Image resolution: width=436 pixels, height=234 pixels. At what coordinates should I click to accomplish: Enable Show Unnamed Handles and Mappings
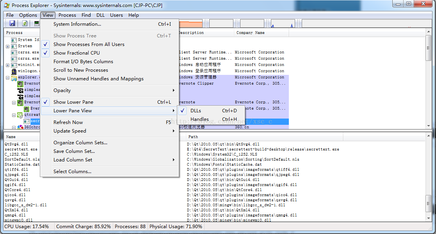110,79
